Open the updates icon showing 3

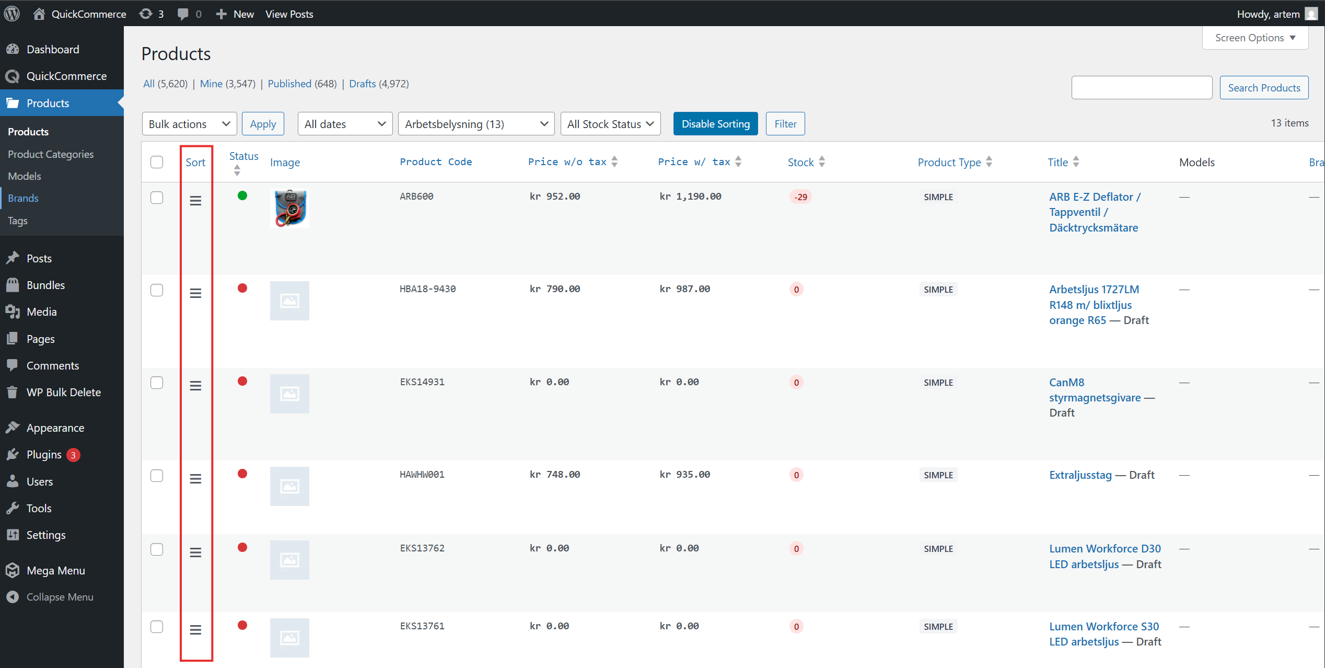click(x=147, y=14)
